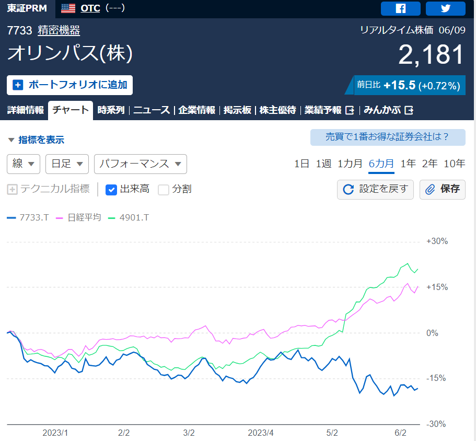Uncheck the 出来高 checkbox
Image resolution: width=476 pixels, height=441 pixels.
111,189
